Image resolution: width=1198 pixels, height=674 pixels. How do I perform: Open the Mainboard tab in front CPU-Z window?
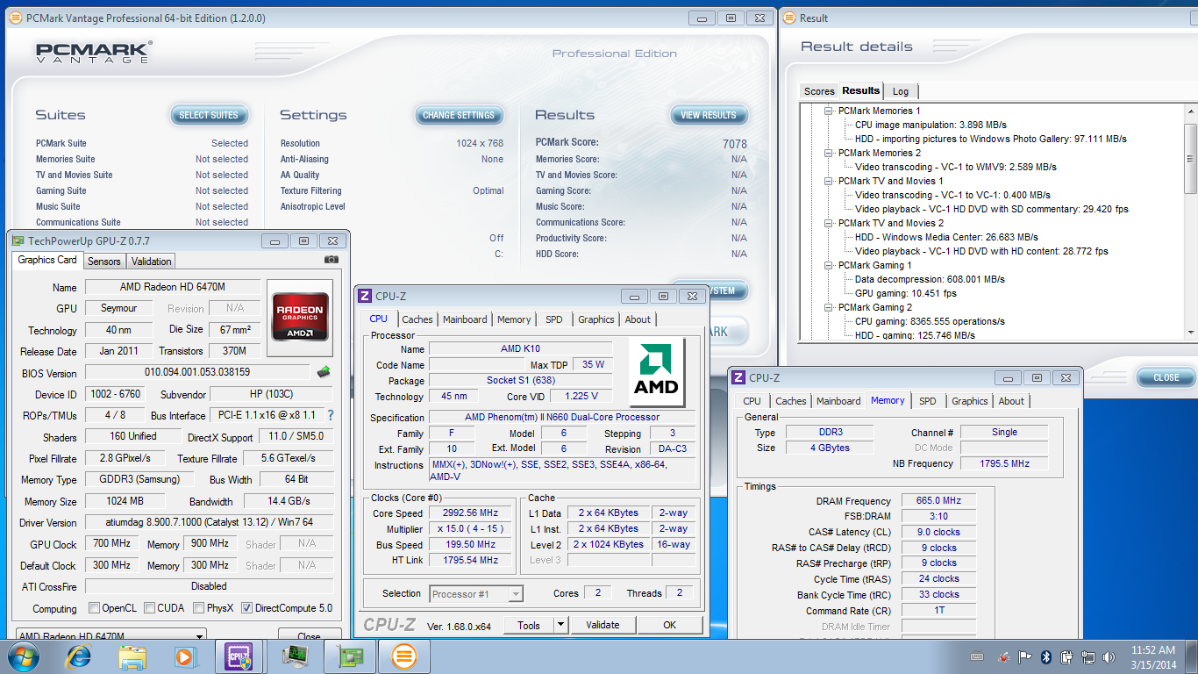pyautogui.click(x=466, y=319)
